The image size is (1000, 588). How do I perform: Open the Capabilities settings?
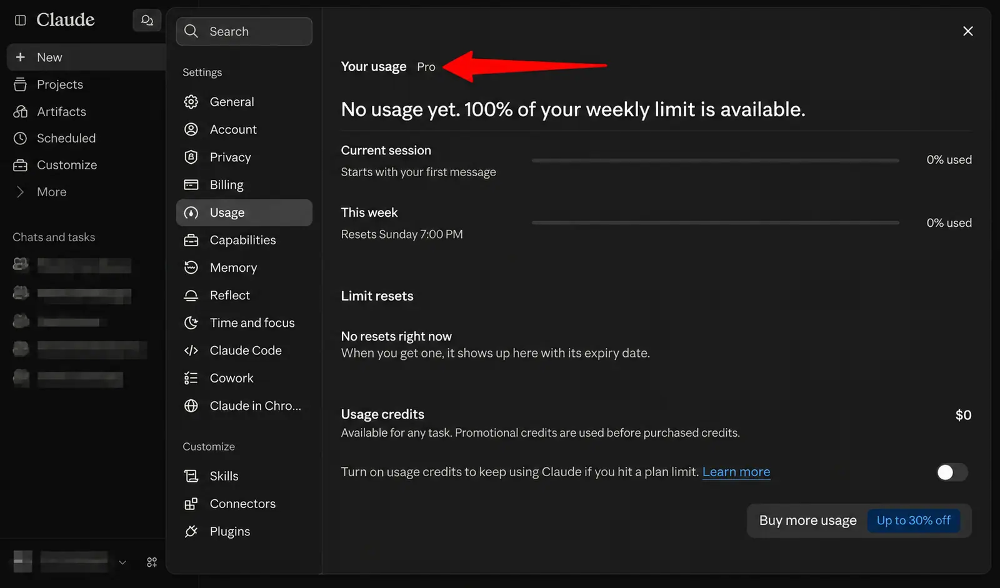click(244, 240)
